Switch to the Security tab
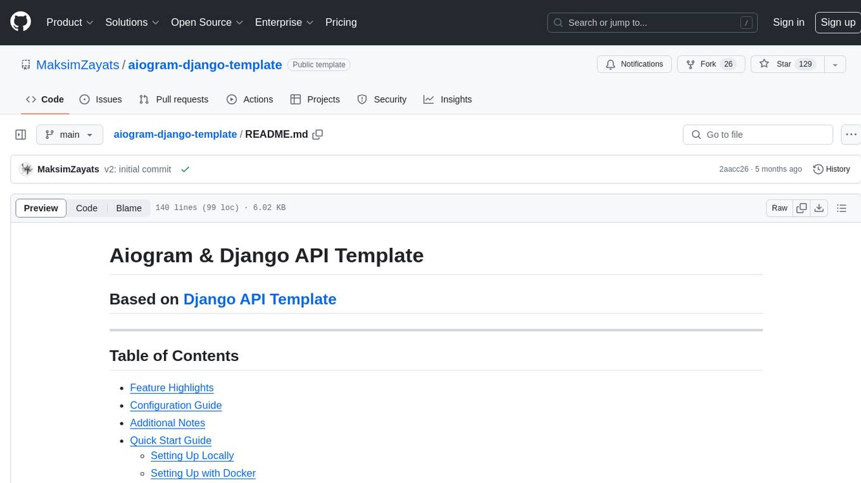Screen dimensions: 861x483 (x=382, y=99)
